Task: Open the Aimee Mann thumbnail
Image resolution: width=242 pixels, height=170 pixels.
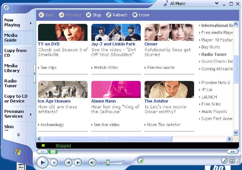Action: 116,89
